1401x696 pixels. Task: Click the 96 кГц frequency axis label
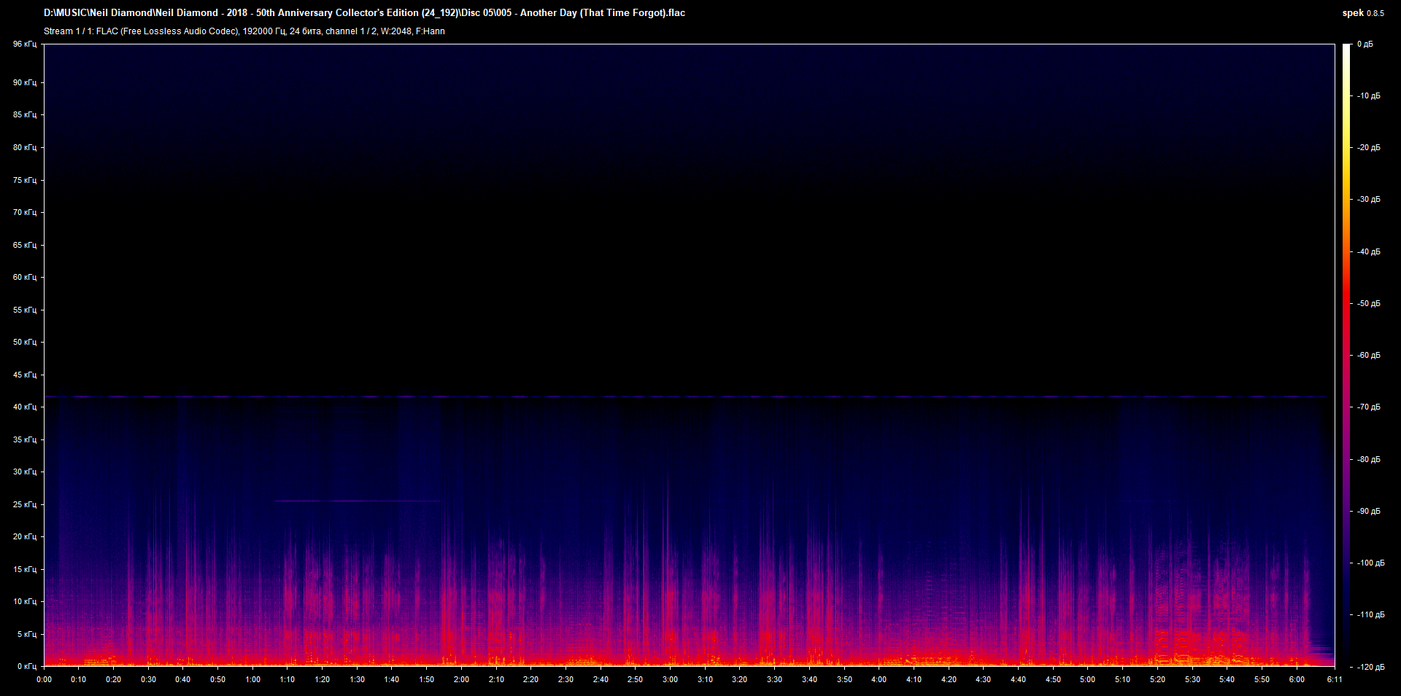point(24,44)
